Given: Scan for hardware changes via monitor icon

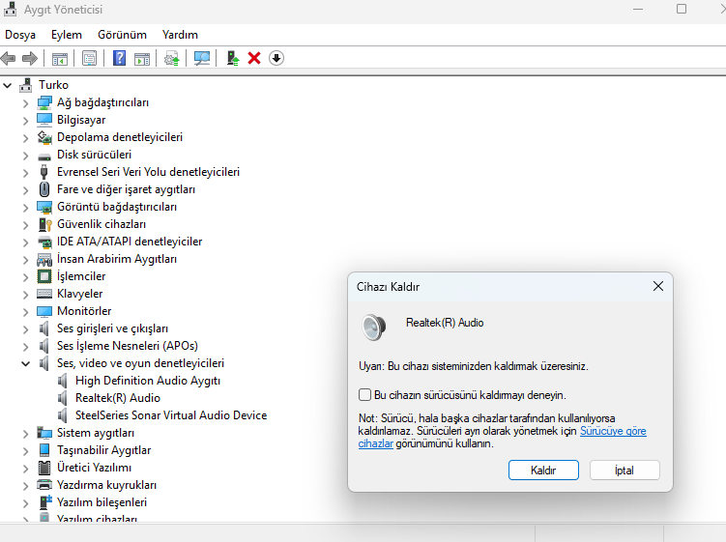Looking at the screenshot, I should coord(202,58).
